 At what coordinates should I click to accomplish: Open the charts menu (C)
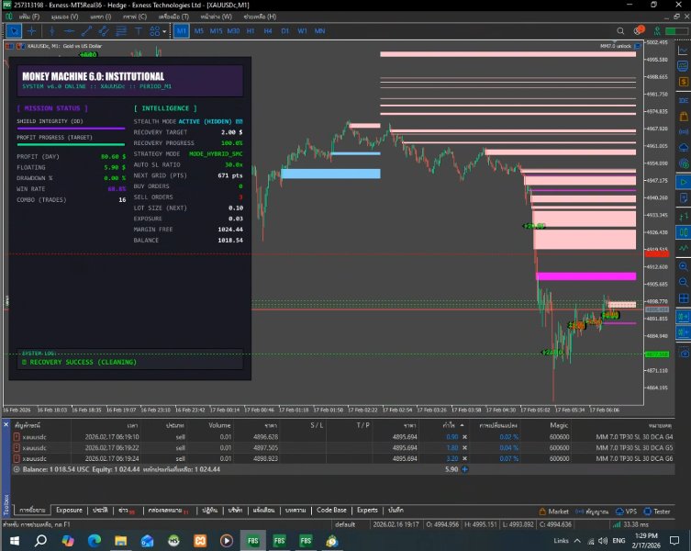click(x=135, y=17)
